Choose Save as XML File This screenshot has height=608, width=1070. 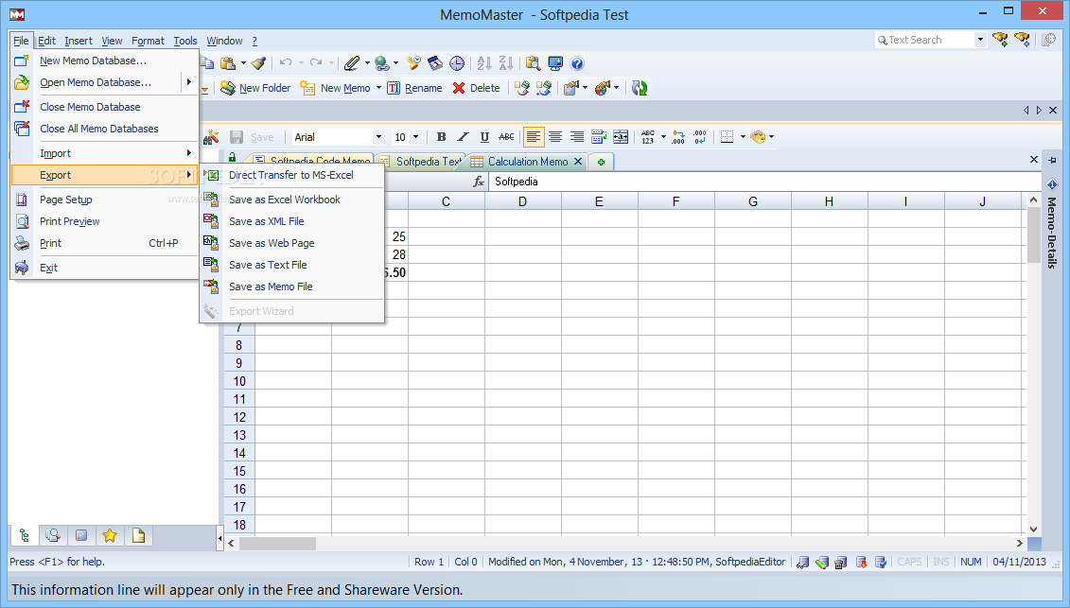coord(292,221)
